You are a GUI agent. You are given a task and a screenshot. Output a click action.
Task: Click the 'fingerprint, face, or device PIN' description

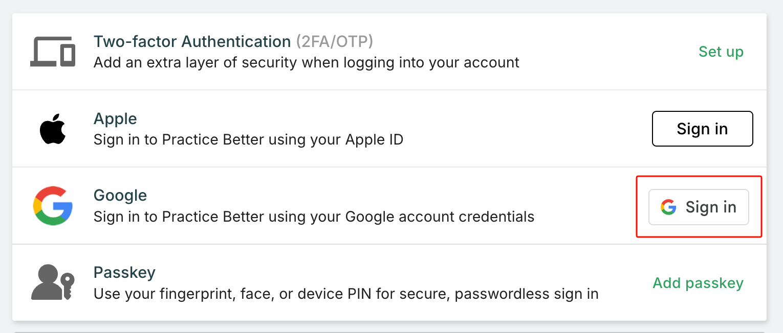pyautogui.click(x=346, y=294)
